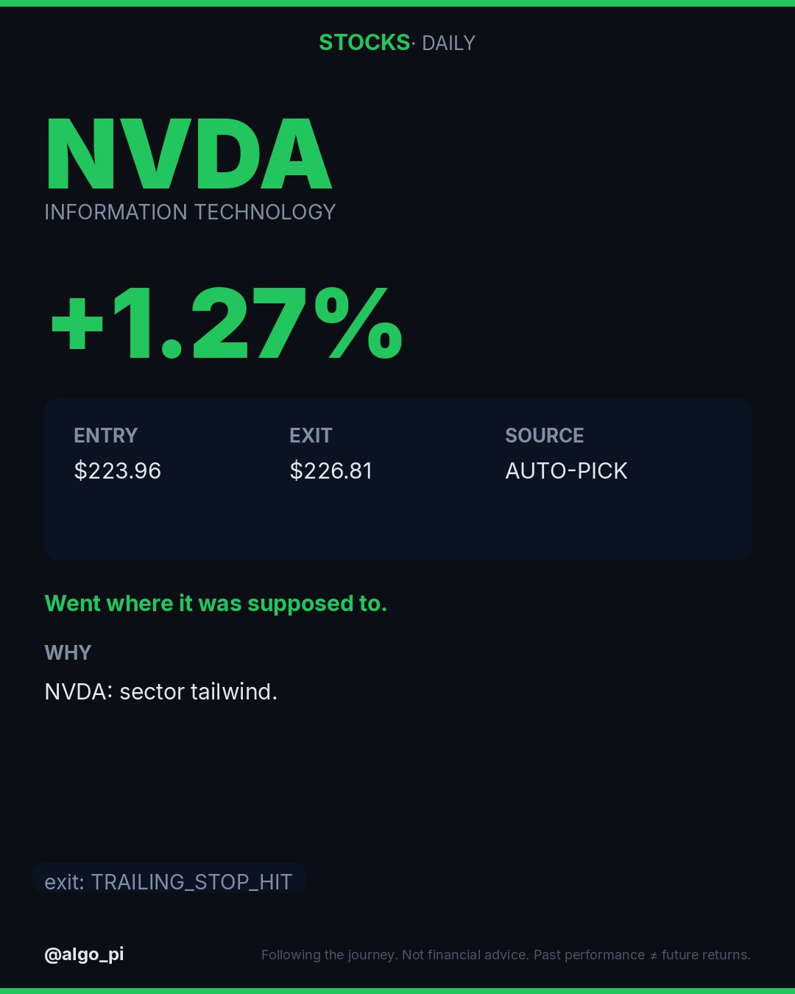Click the EXIT column label
Screen dimensions: 795x994
click(311, 436)
